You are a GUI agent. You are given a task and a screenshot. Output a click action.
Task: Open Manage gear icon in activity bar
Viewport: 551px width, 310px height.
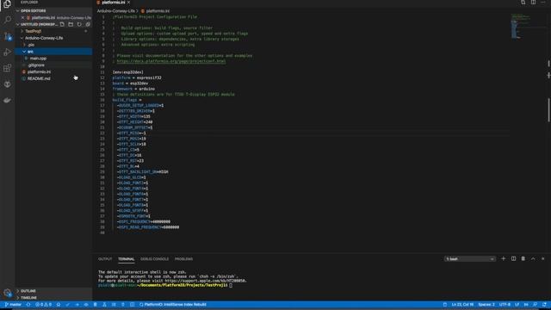(x=7, y=293)
